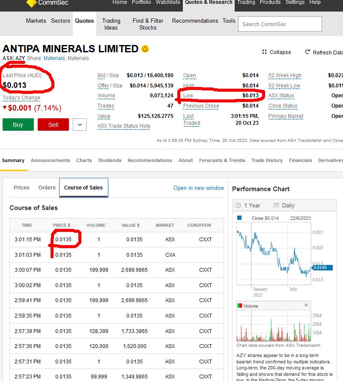Viewport: 343px width, 381px height.
Task: Open Recommendations in the sub-navigation bar
Action: tap(195, 21)
